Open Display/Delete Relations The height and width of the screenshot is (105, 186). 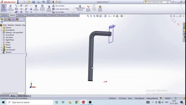80,8
